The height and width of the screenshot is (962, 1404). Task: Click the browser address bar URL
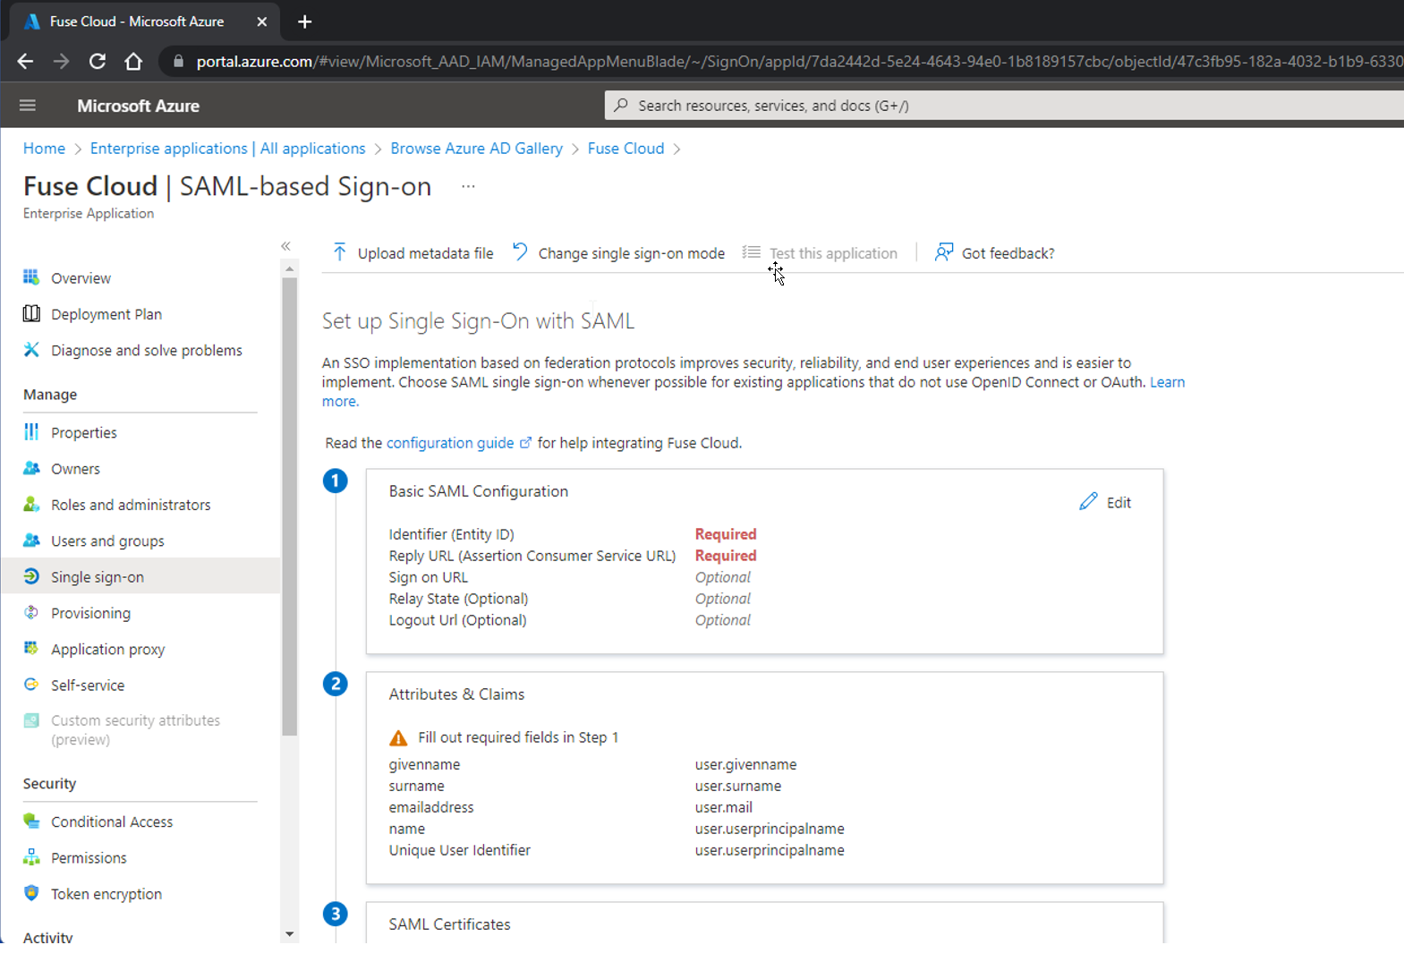(799, 61)
